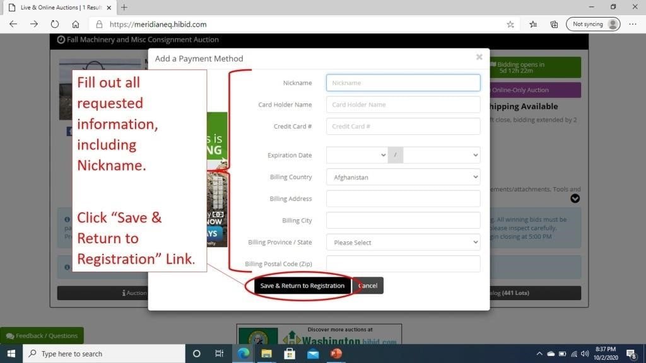Open PowerPoint from the taskbar
Viewport: 646px width, 363px height.
pyautogui.click(x=336, y=354)
